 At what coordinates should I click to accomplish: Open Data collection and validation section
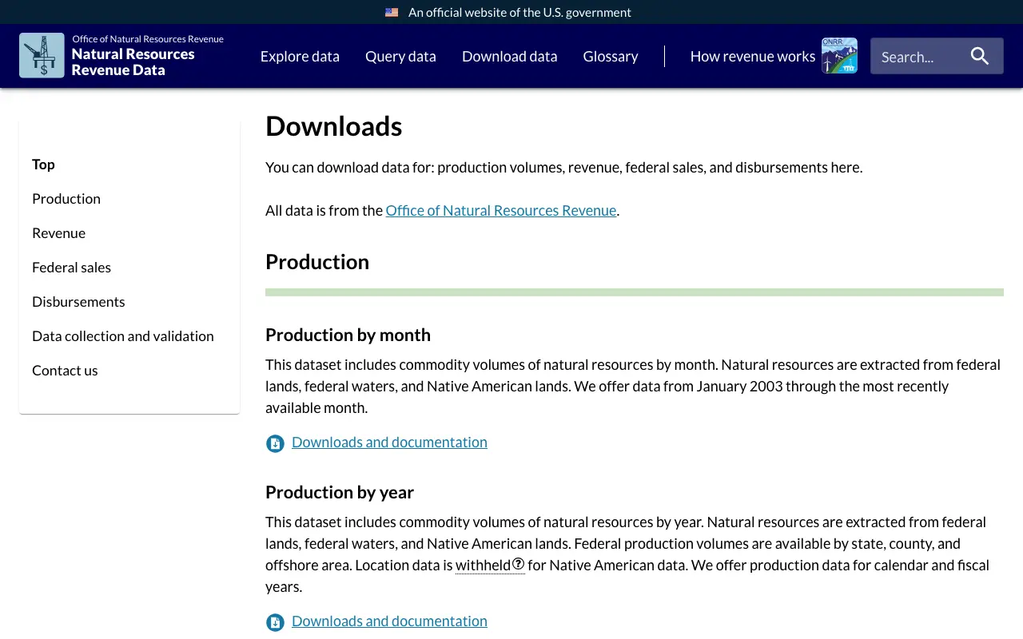tap(123, 335)
